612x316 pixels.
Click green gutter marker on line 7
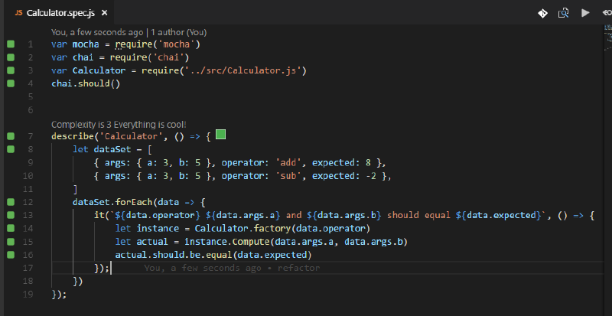[11, 136]
